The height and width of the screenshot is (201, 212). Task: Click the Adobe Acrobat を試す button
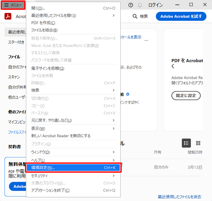[181, 17]
